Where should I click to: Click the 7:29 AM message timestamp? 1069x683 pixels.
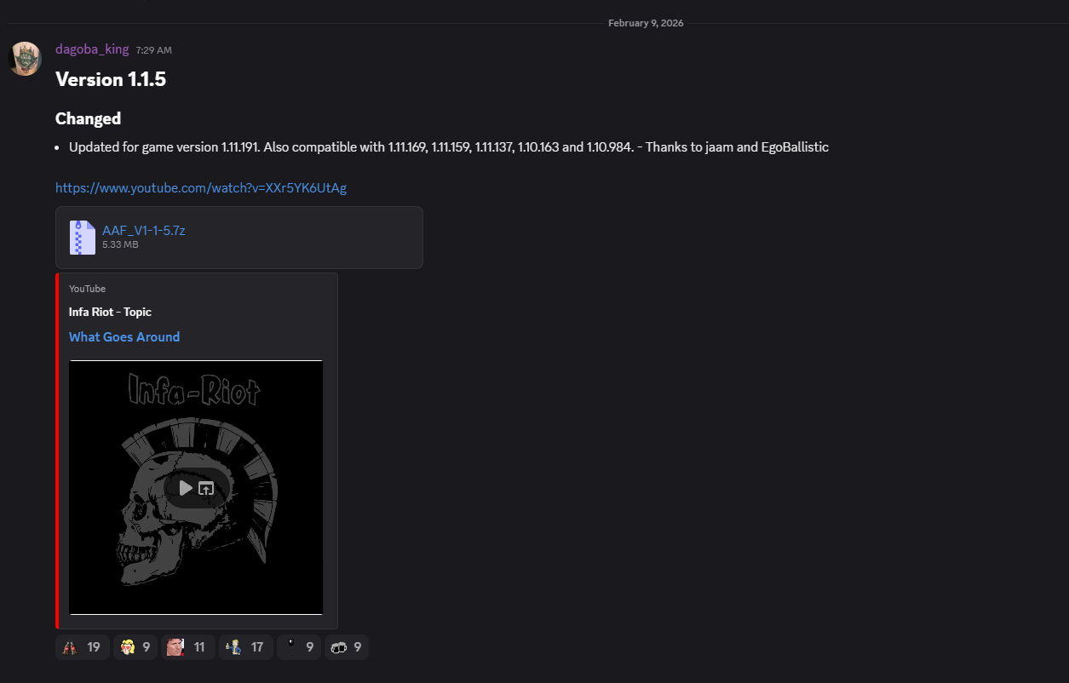pos(154,51)
